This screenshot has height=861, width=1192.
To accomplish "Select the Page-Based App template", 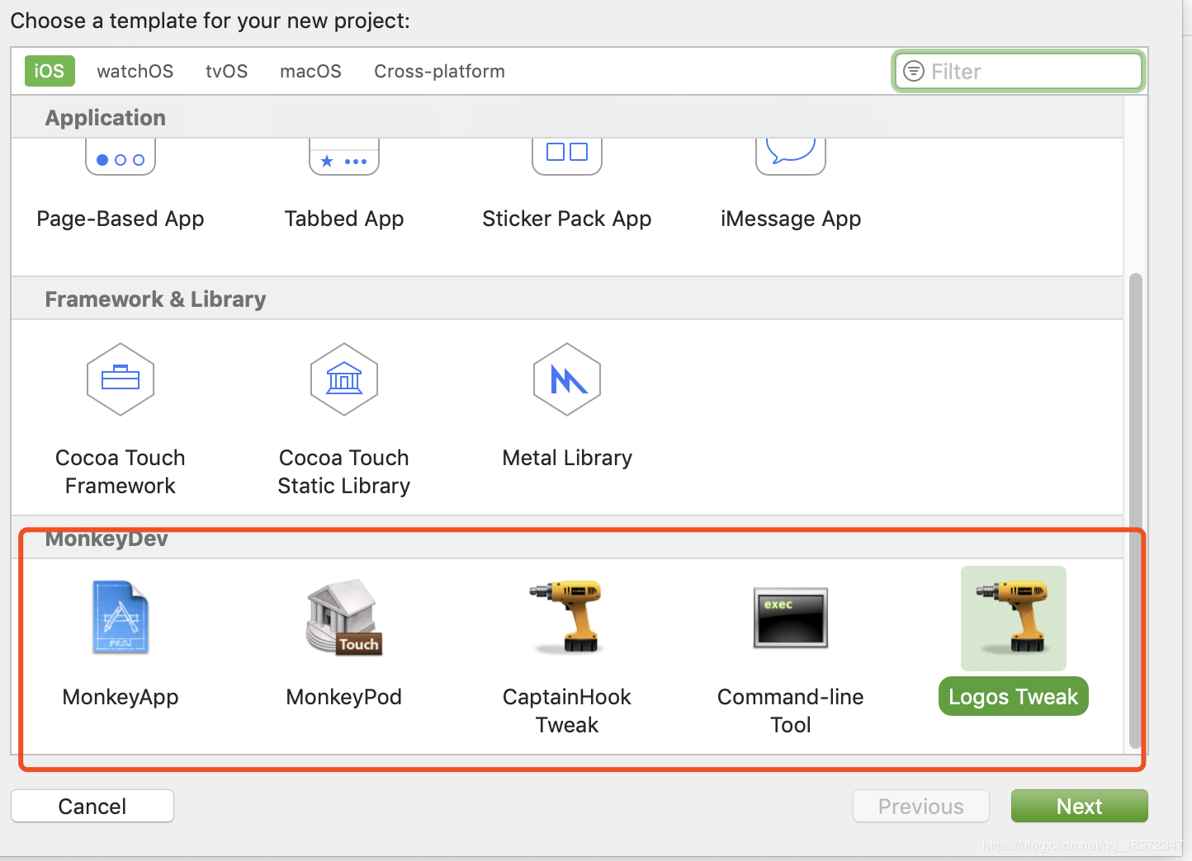I will 121,219.
